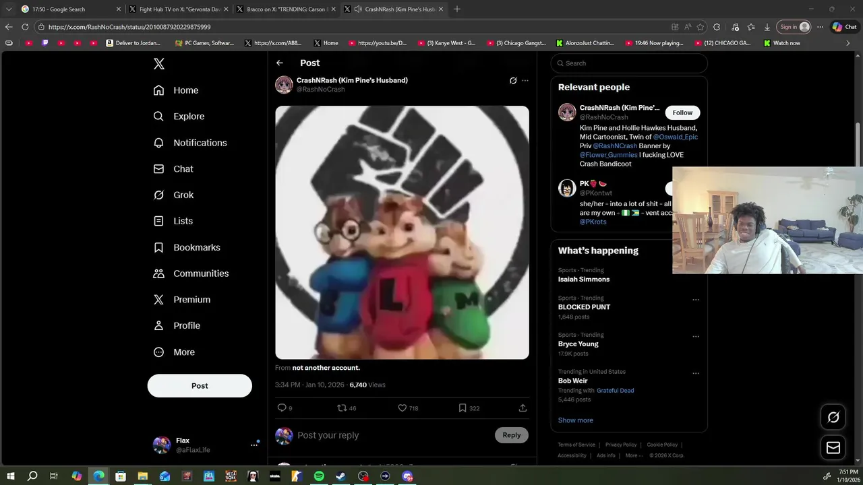The height and width of the screenshot is (485, 863).
Task: Open the X logo home icon
Action: pyautogui.click(x=158, y=64)
